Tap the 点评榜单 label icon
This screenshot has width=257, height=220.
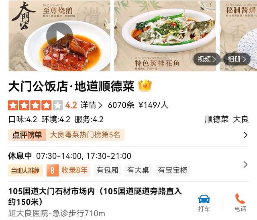[x=27, y=135]
